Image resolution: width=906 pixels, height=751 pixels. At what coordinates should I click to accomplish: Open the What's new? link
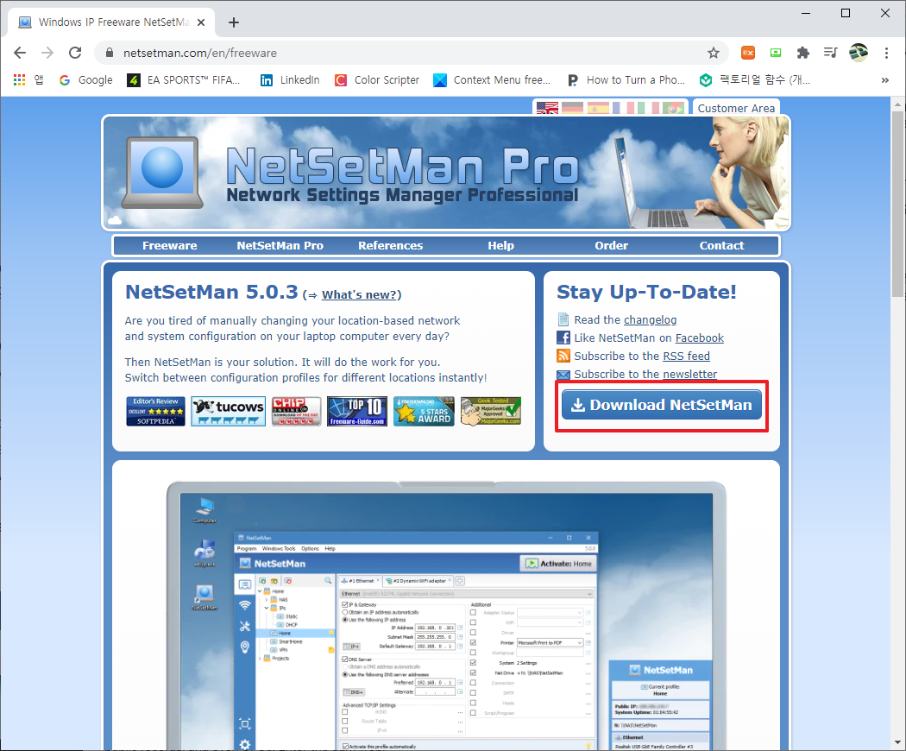360,295
